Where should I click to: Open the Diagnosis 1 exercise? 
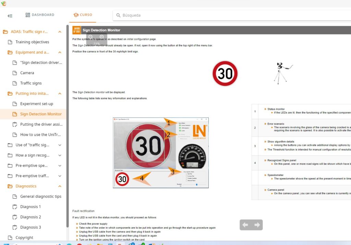(x=31, y=207)
